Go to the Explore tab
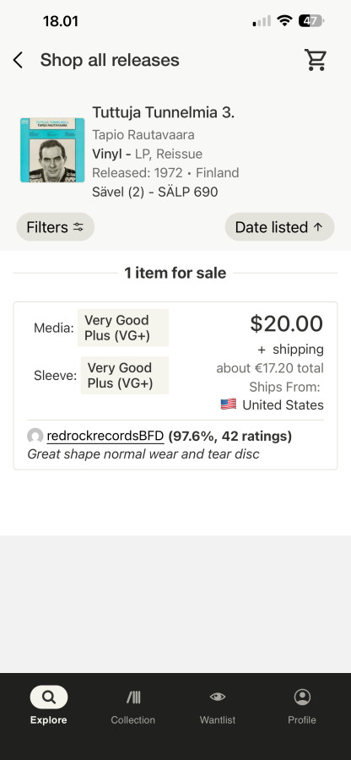 click(48, 705)
